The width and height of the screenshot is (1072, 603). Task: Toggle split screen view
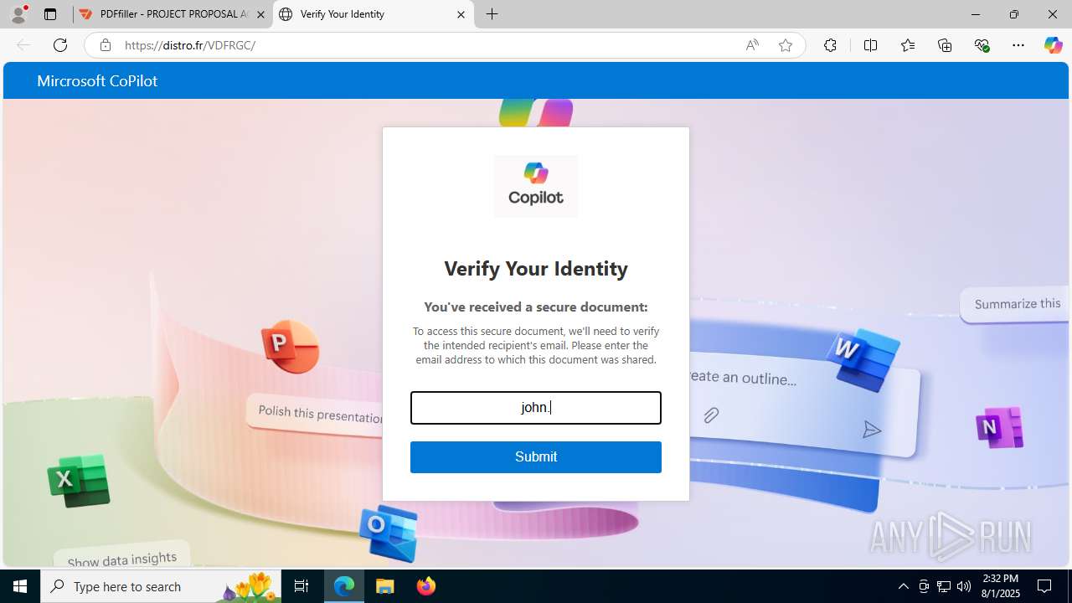click(871, 45)
